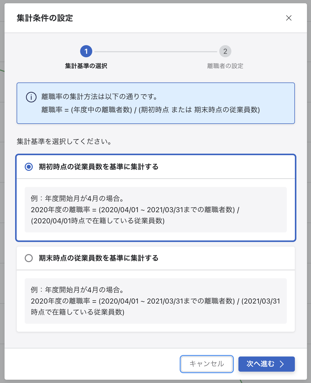Click the 次へ進む button
The image size is (311, 383).
point(267,364)
